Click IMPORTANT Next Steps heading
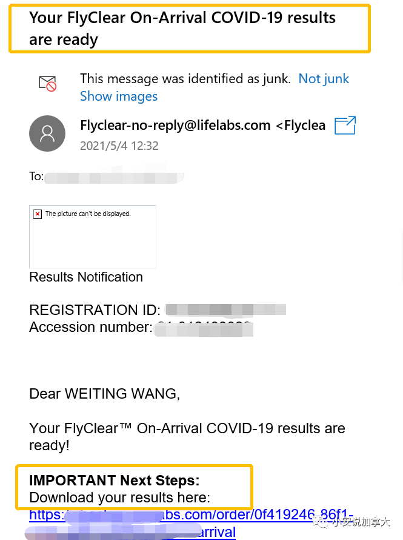 [115, 480]
